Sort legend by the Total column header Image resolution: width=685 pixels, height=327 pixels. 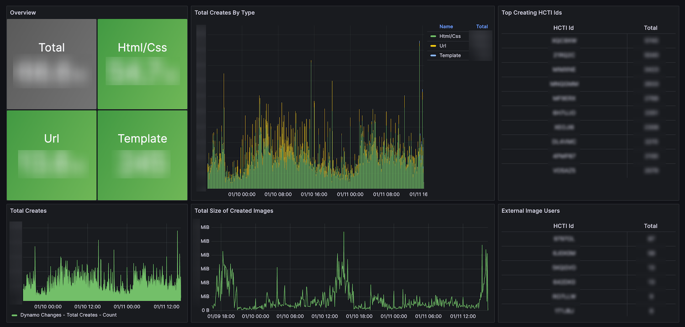click(x=482, y=26)
